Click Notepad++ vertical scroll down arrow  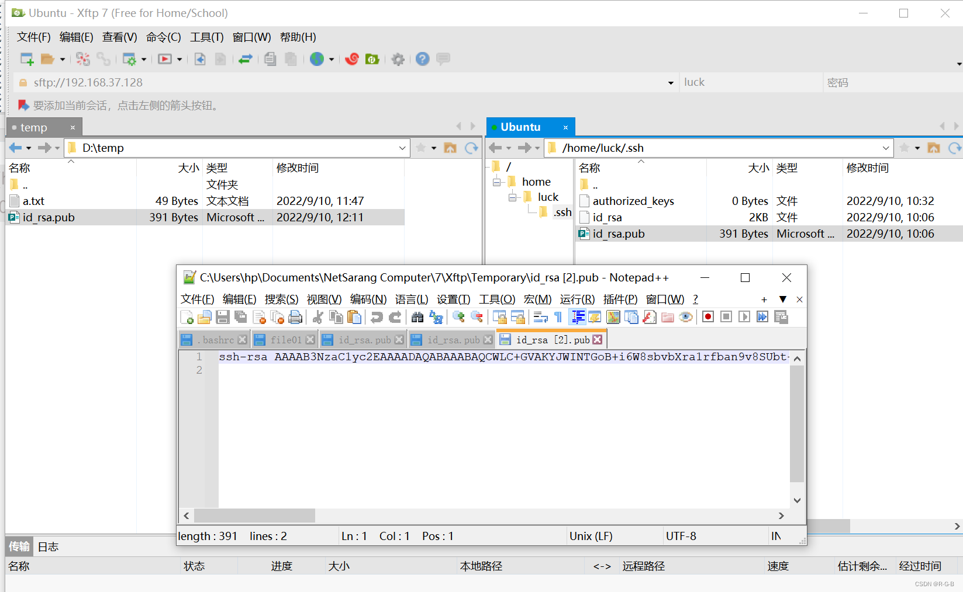[x=797, y=500]
